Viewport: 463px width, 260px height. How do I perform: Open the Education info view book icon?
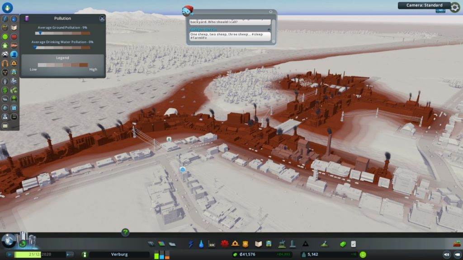click(x=14, y=28)
